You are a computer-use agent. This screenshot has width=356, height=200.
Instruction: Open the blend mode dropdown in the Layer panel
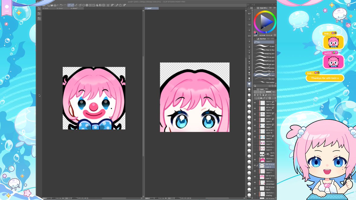point(262,92)
